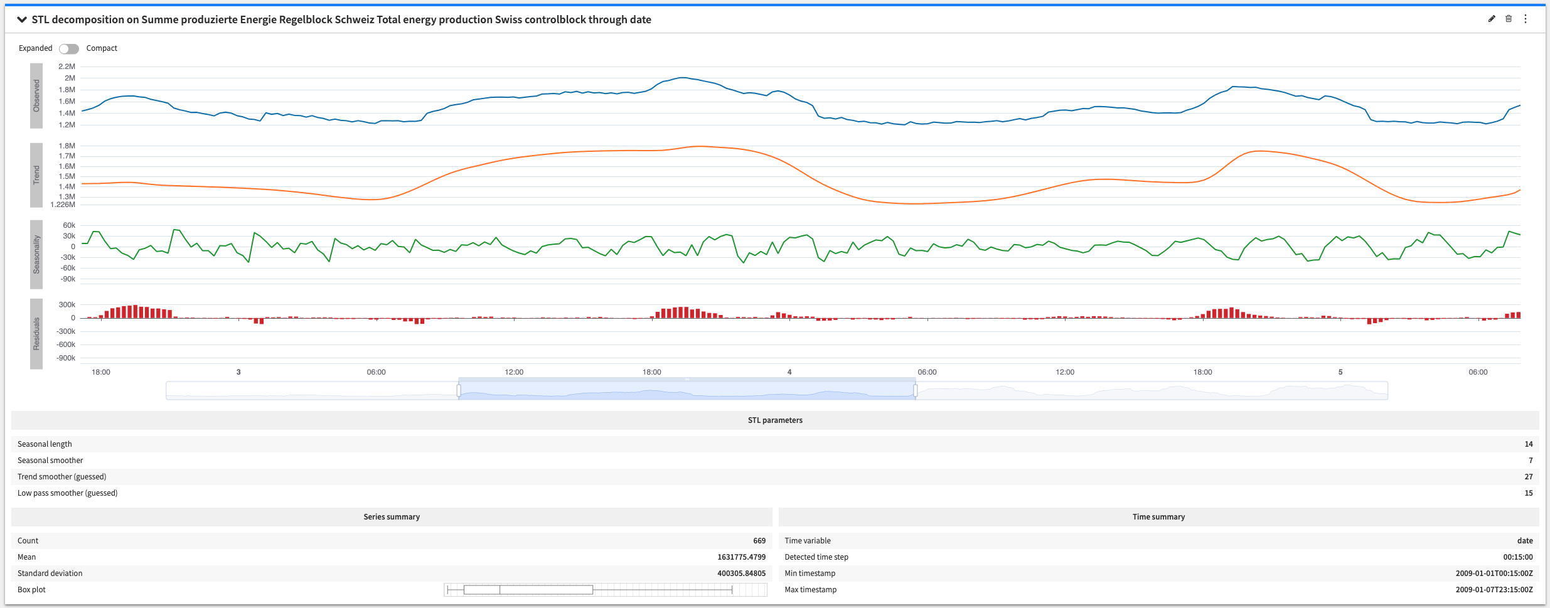This screenshot has width=1550, height=608.
Task: Toggle the Expanded/Compact view switch
Action: (x=69, y=49)
